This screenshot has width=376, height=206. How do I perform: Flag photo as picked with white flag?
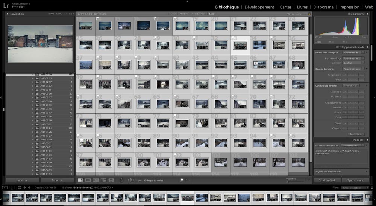click(x=182, y=180)
